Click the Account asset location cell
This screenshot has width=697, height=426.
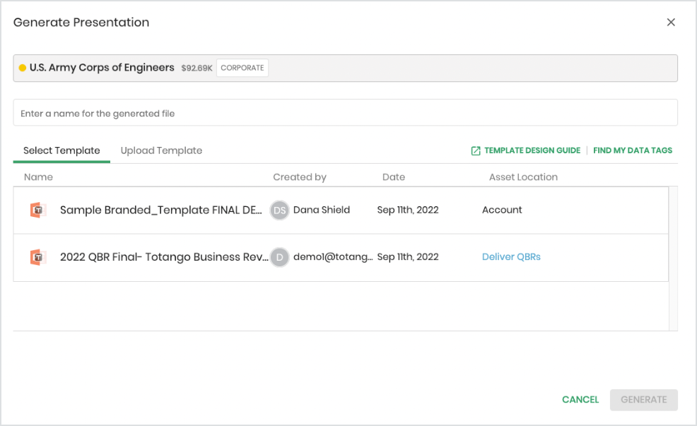point(502,210)
